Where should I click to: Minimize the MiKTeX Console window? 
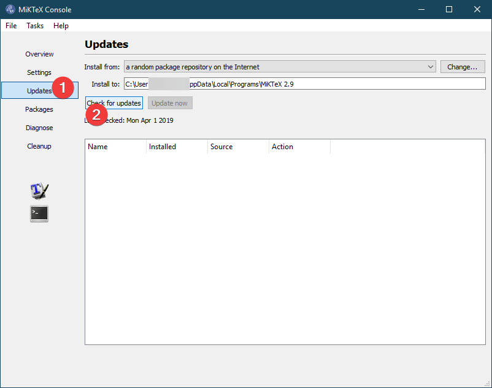421,9
